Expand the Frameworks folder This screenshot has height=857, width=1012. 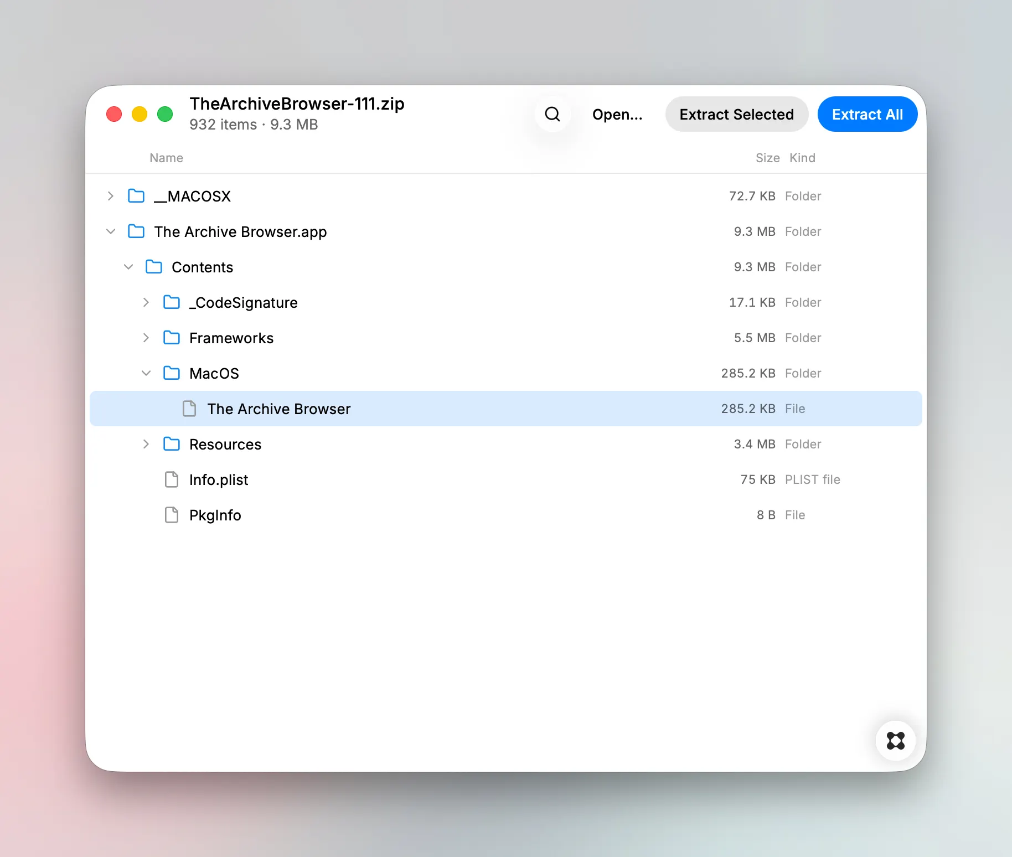pyautogui.click(x=146, y=338)
